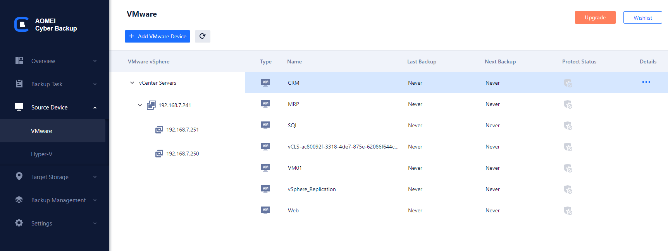This screenshot has height=251, width=668.
Task: Click the VM icon in the VM01 row
Action: tap(265, 168)
